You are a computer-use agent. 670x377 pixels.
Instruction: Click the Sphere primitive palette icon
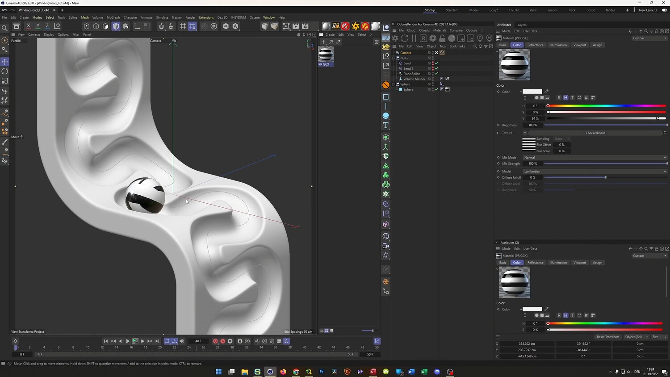coord(386,116)
